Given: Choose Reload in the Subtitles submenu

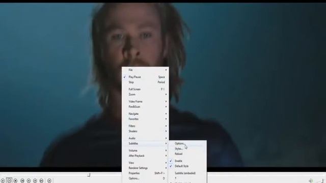Looking at the screenshot, I should coord(188,154).
